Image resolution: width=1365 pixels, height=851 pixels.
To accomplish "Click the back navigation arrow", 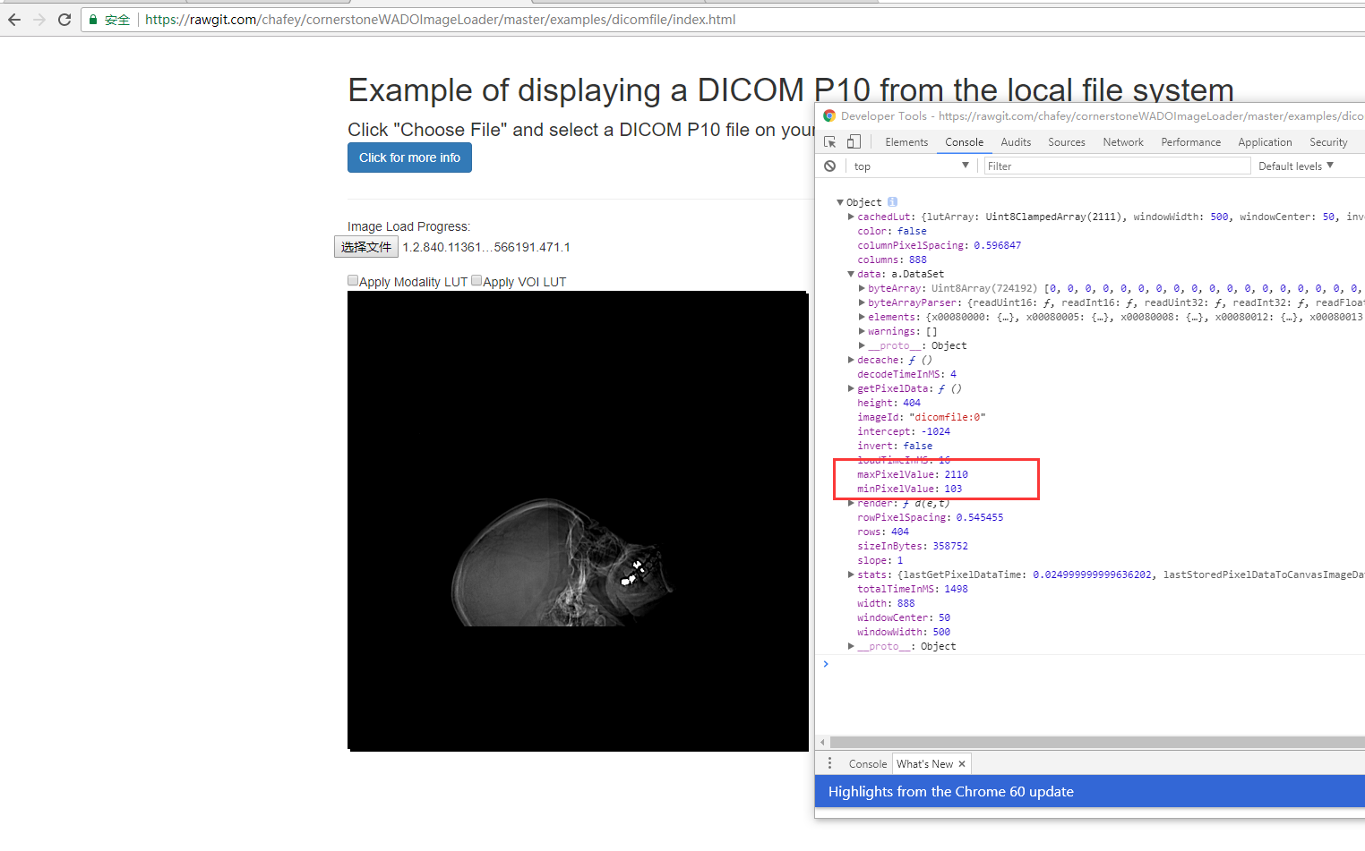I will [x=15, y=19].
